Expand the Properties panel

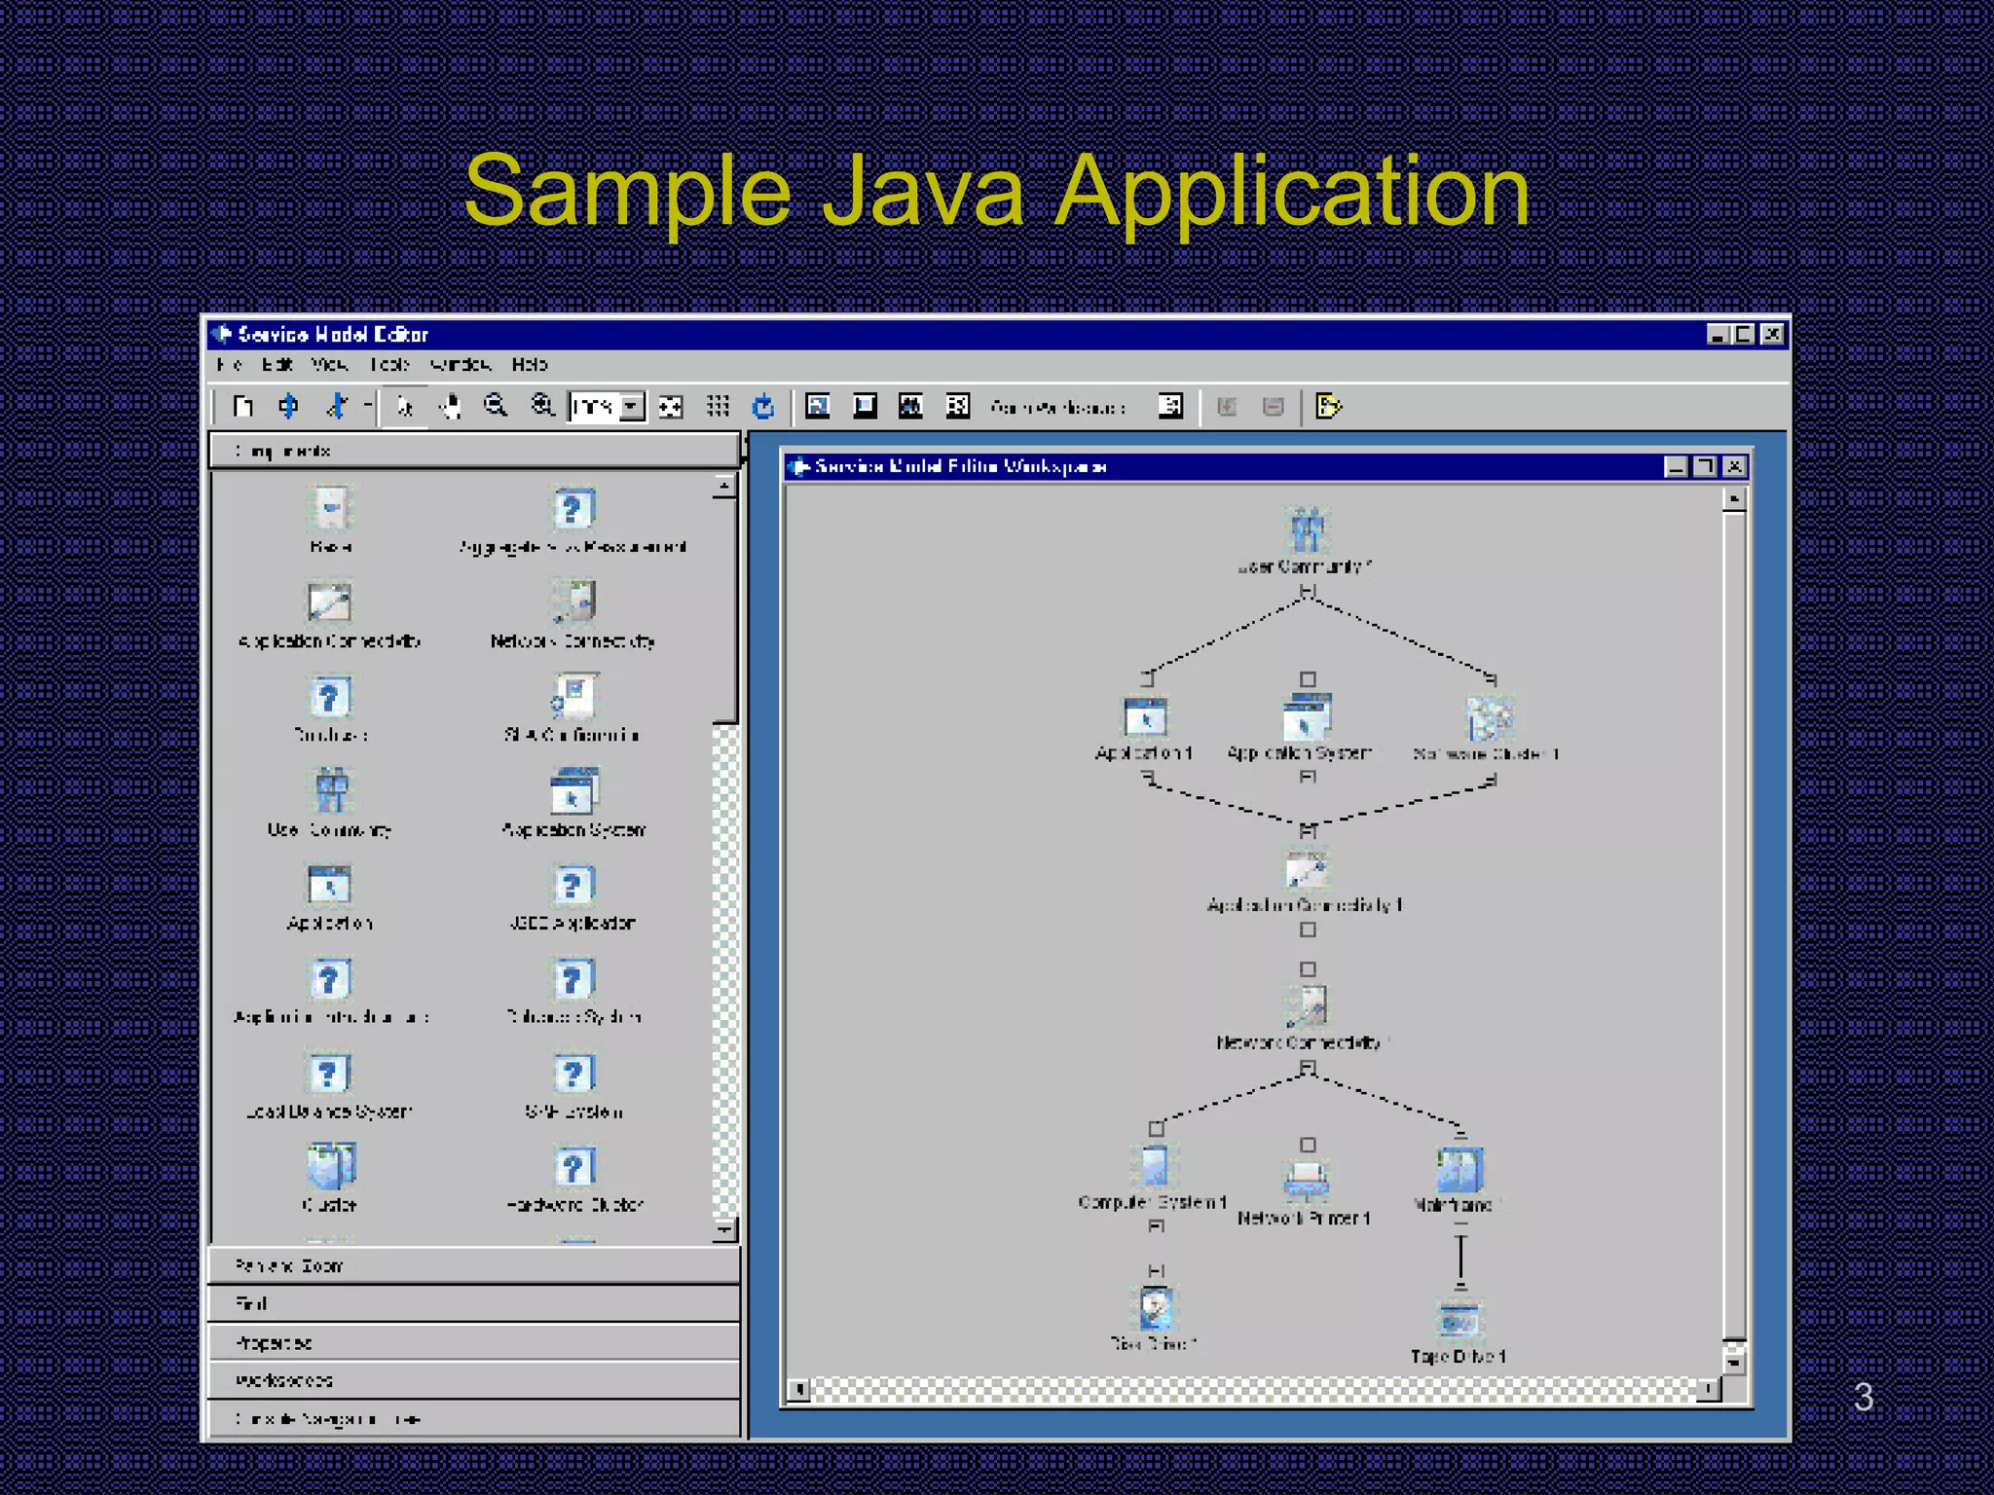474,1342
